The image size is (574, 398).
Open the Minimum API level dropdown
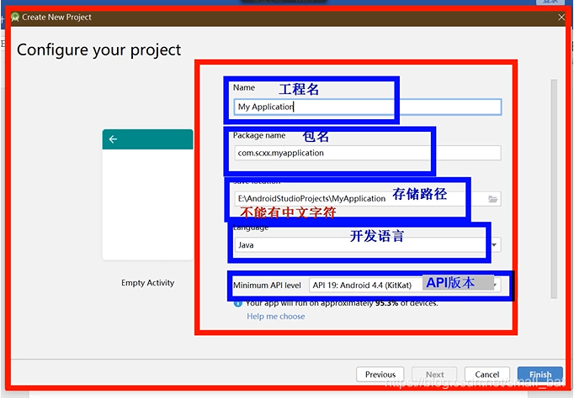tap(405, 285)
